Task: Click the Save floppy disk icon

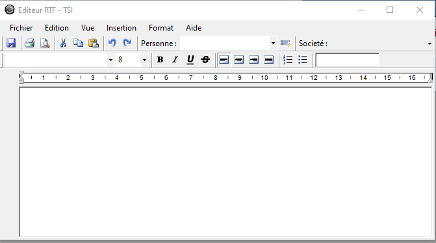Action: coord(11,43)
